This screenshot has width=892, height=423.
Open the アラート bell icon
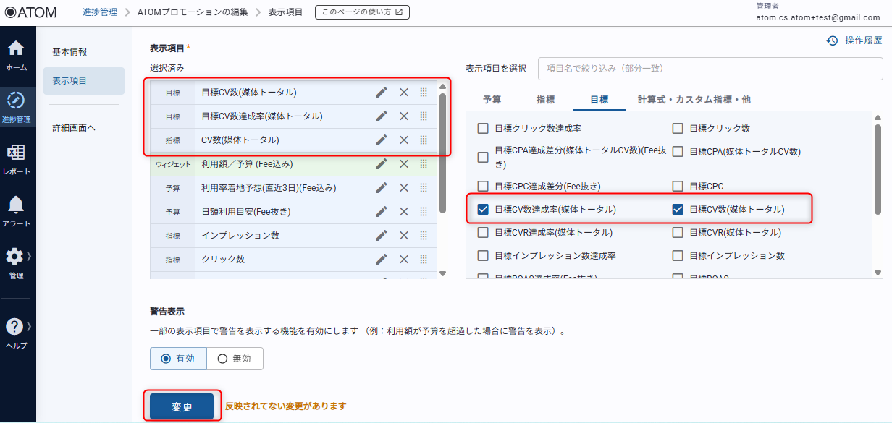click(x=16, y=205)
